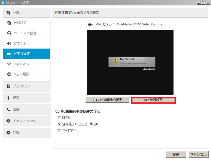The image size is (211, 162).
Task: Select the すべて拒否 radio option
Action: (59, 131)
